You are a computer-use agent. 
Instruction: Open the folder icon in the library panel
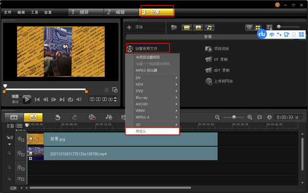click(174, 28)
